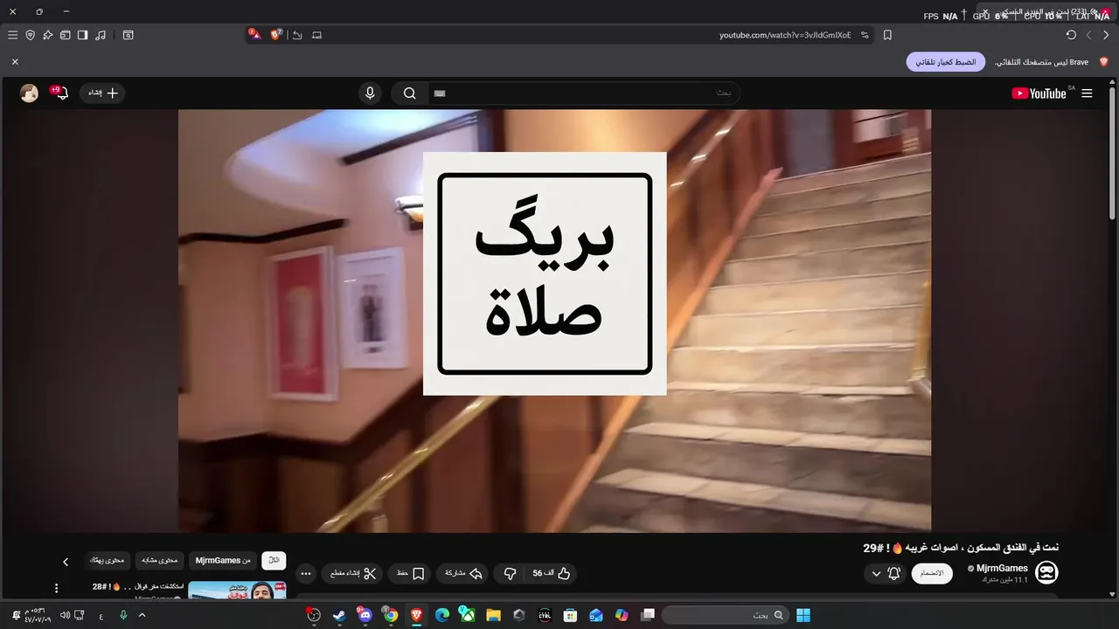Viewport: 1119px width, 629px height.
Task: Open Steam from taskbar
Action: (338, 615)
